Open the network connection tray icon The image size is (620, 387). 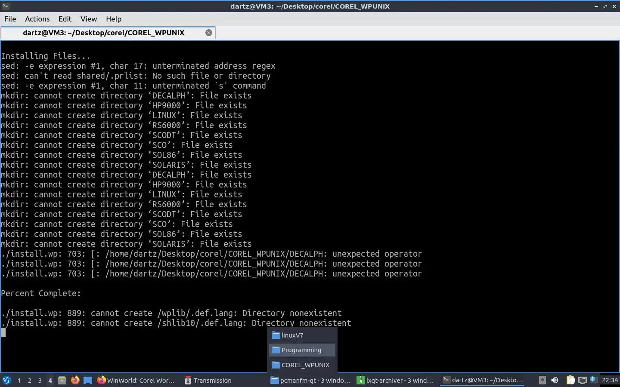582,380
